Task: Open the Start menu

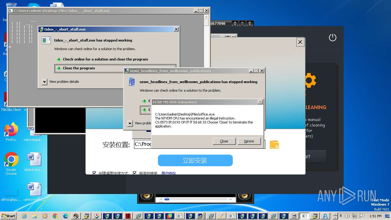Action: coord(9,216)
